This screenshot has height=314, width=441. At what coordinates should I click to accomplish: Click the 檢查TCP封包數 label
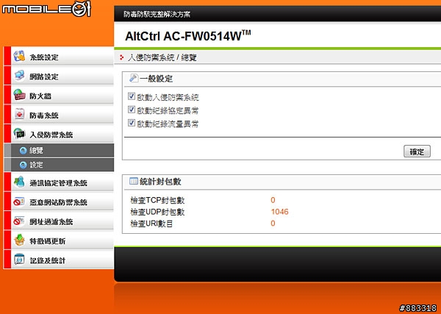click(157, 200)
